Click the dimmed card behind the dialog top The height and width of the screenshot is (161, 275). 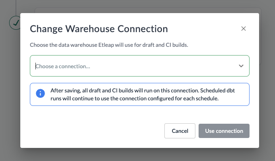pos(147,10)
